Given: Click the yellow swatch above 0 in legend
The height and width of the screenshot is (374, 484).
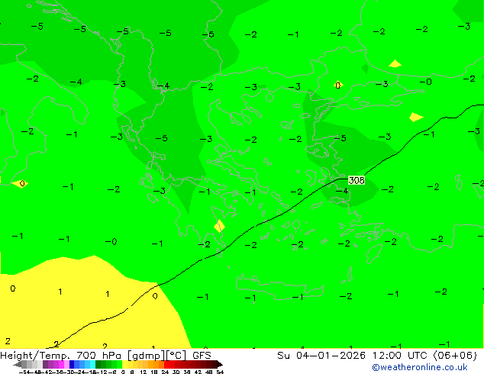Looking at the screenshot, I should [124, 364].
